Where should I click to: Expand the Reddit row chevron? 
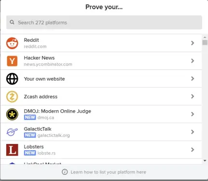(193, 43)
